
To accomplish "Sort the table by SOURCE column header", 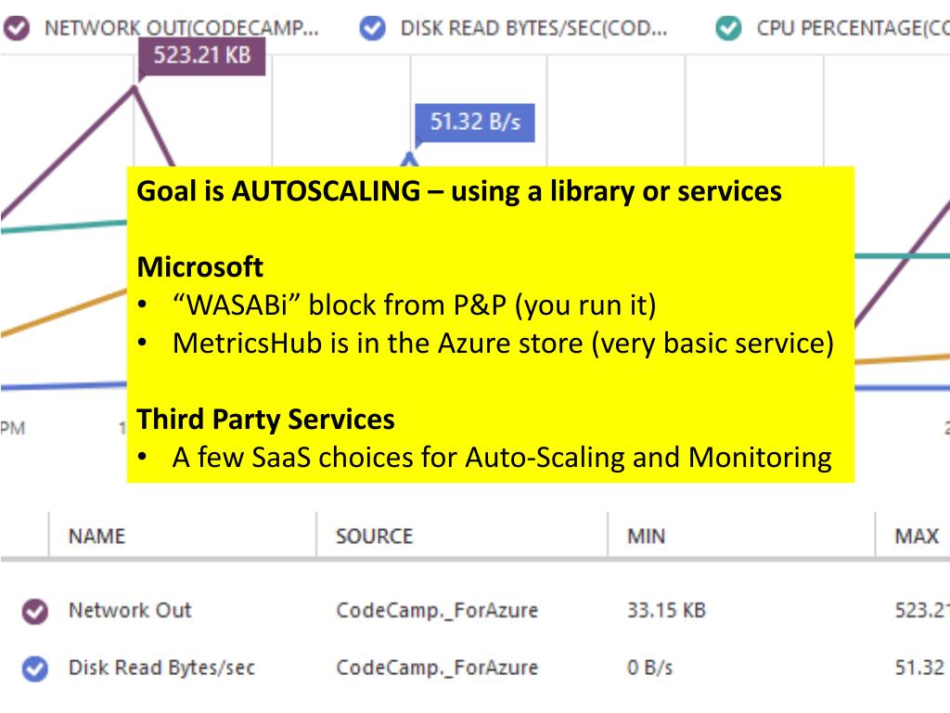I will [x=374, y=536].
